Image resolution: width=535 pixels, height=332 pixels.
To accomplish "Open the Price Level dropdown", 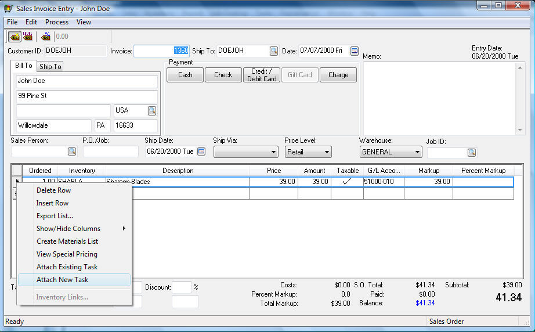I will (x=327, y=152).
